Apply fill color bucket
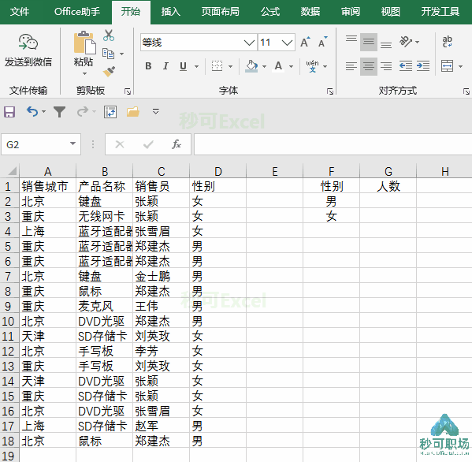Viewport: 472px width, 462px height. click(251, 66)
